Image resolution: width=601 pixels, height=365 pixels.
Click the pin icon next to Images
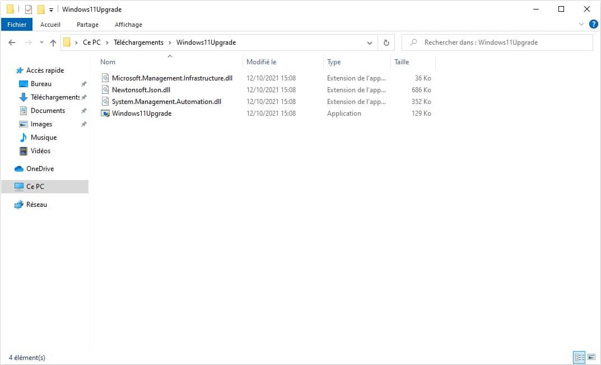[x=83, y=124]
